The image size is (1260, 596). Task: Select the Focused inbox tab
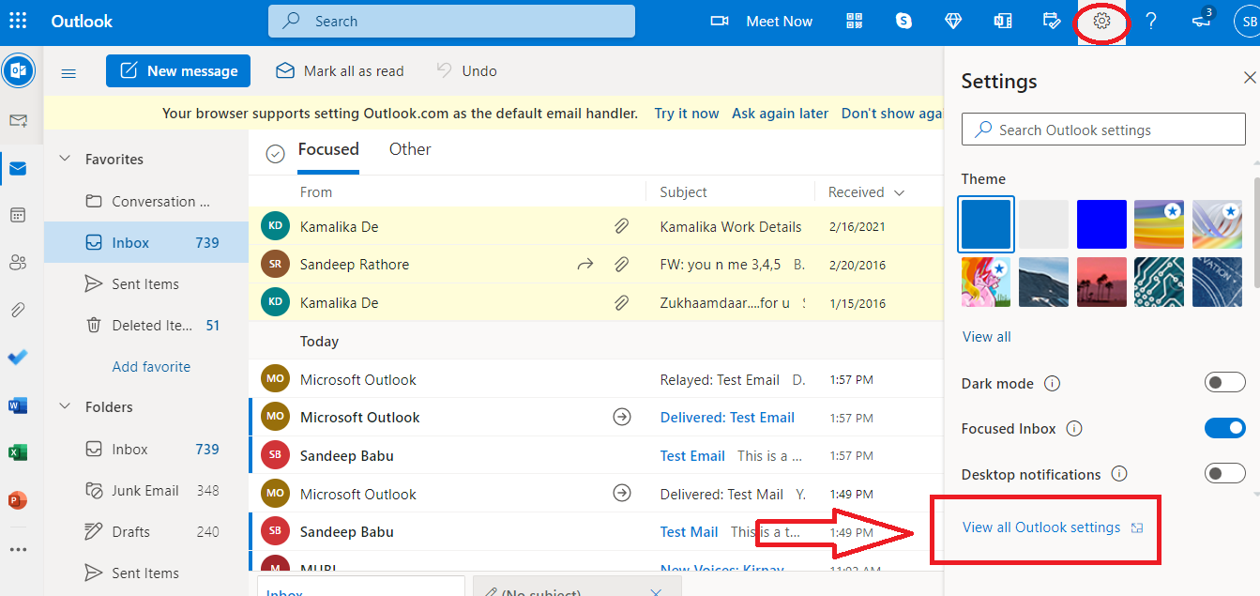click(x=328, y=149)
